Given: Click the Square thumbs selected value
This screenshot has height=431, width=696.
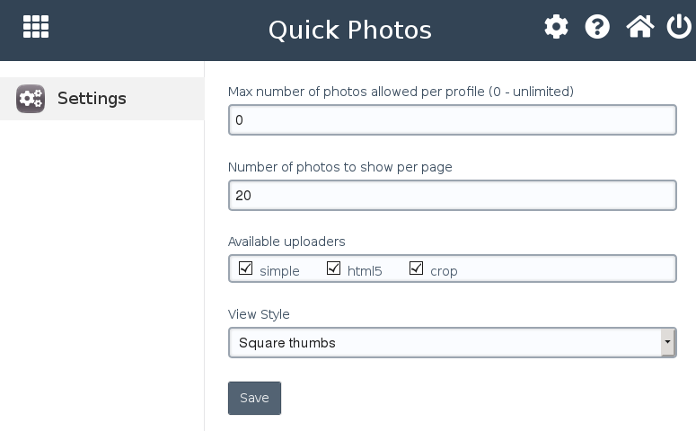Looking at the screenshot, I should (x=287, y=343).
